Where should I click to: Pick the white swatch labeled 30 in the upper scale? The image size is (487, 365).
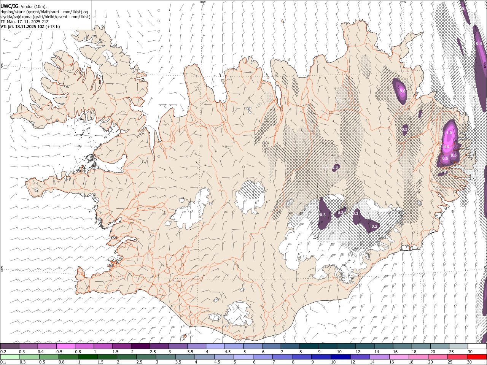coord(477,346)
